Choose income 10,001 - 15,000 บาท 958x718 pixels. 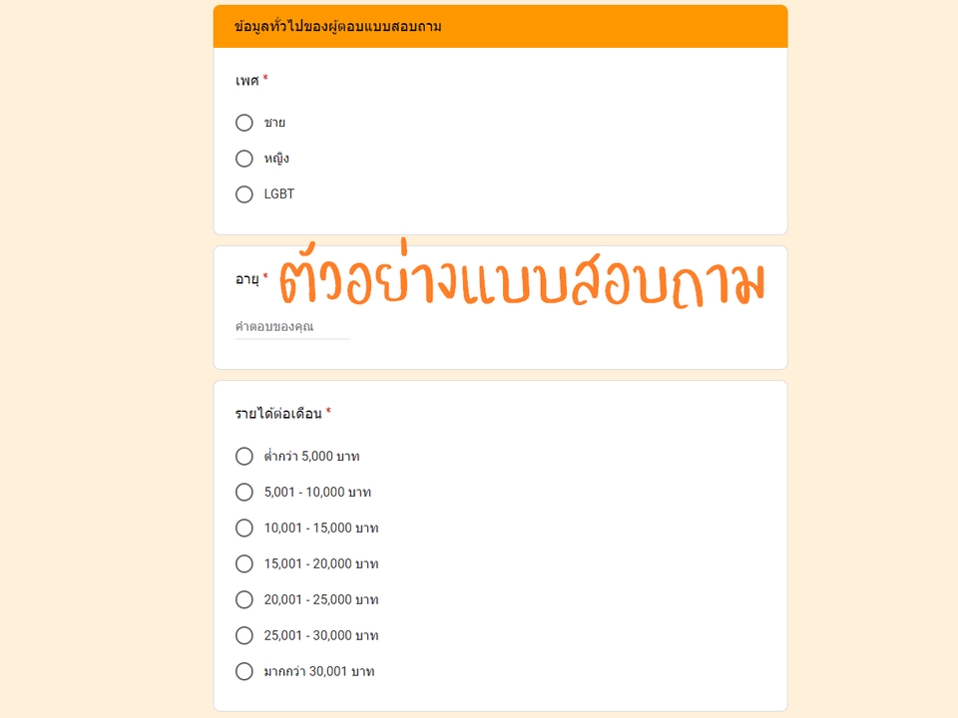[243, 529]
